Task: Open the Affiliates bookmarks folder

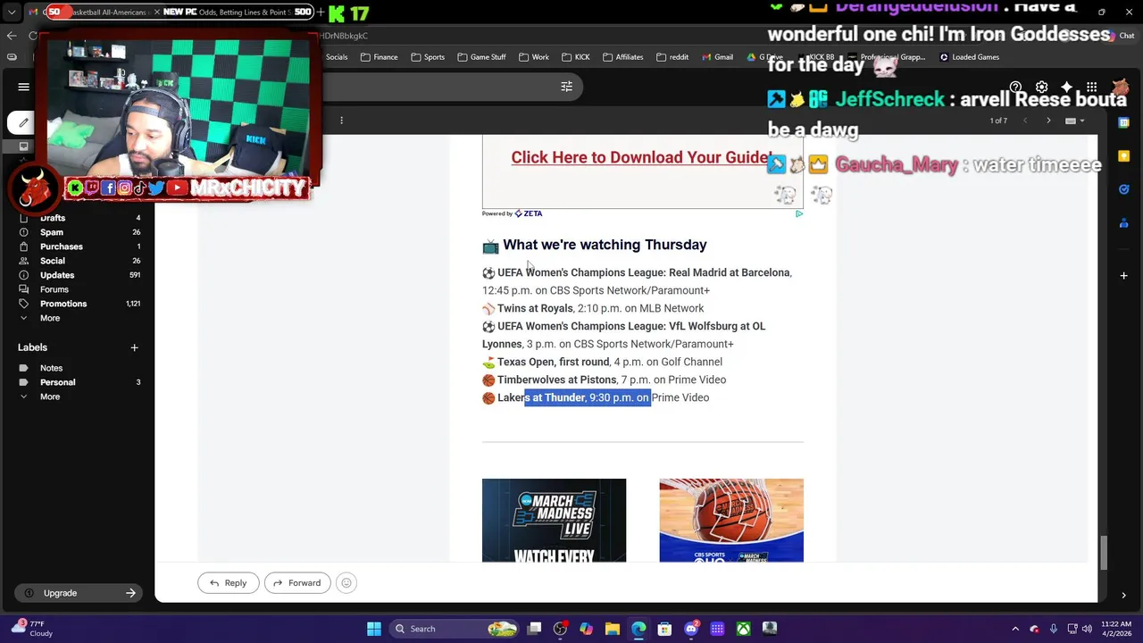Action: click(622, 57)
